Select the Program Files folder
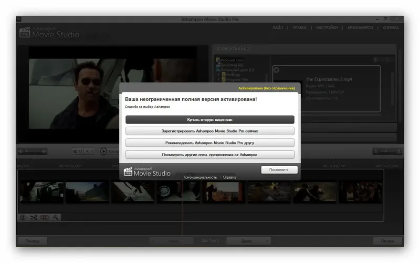Screen dimensions: 420x263 (237, 79)
